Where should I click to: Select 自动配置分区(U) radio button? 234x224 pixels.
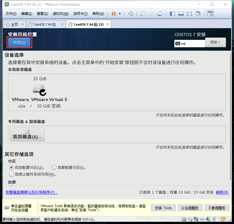pos(11,167)
